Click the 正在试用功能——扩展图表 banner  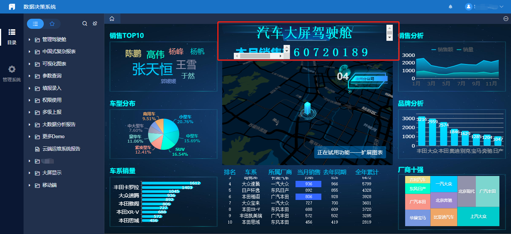coord(350,152)
